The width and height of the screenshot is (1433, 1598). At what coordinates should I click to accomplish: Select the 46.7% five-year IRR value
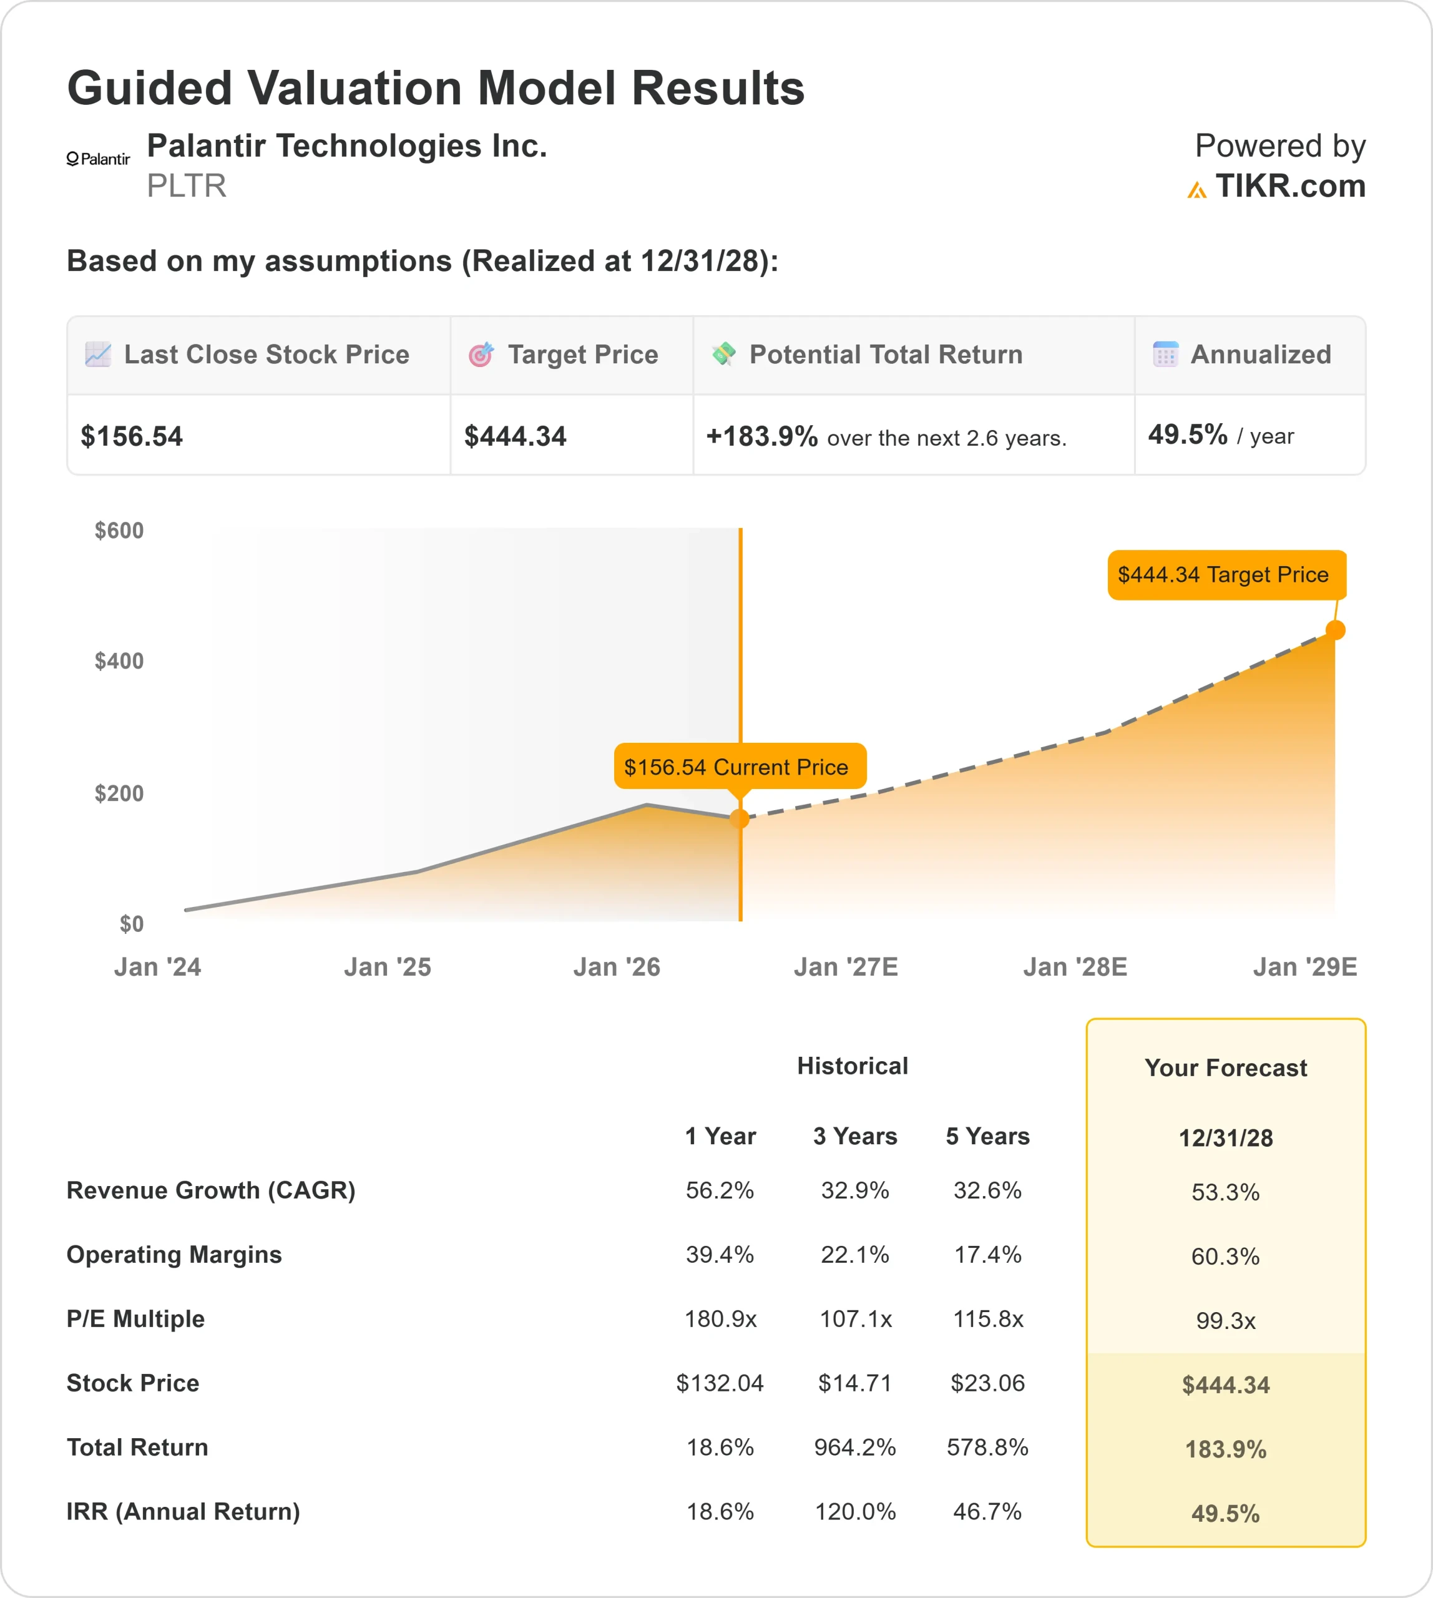[x=987, y=1512]
